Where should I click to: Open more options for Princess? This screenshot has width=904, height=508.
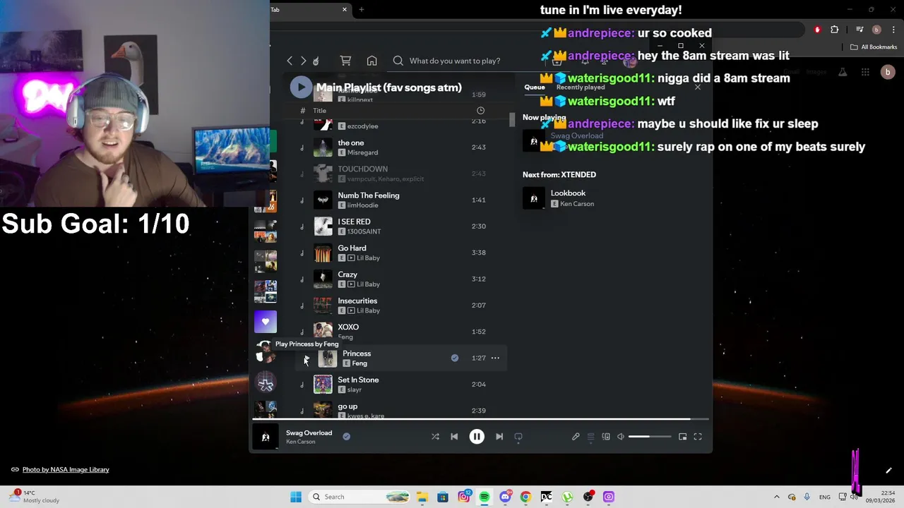tap(495, 358)
